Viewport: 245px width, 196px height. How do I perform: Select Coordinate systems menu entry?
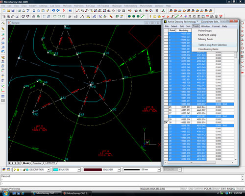(x=208, y=49)
